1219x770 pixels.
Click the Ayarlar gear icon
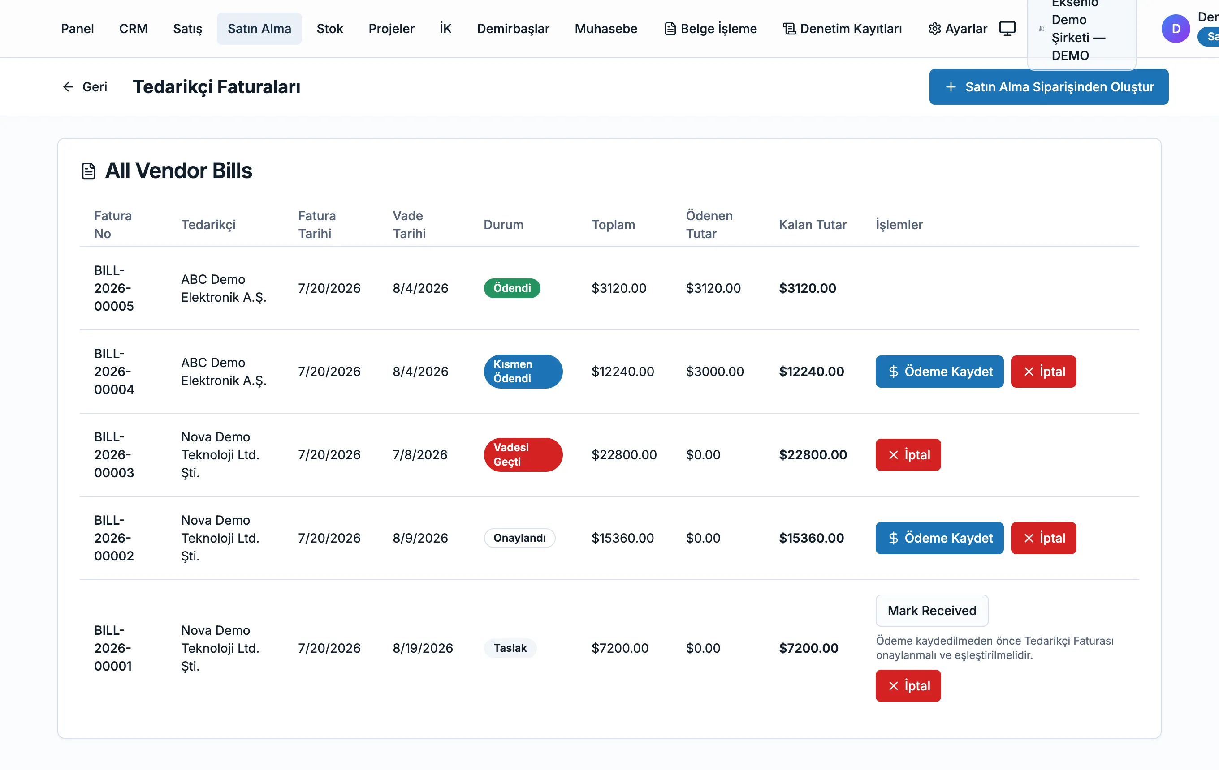(934, 29)
